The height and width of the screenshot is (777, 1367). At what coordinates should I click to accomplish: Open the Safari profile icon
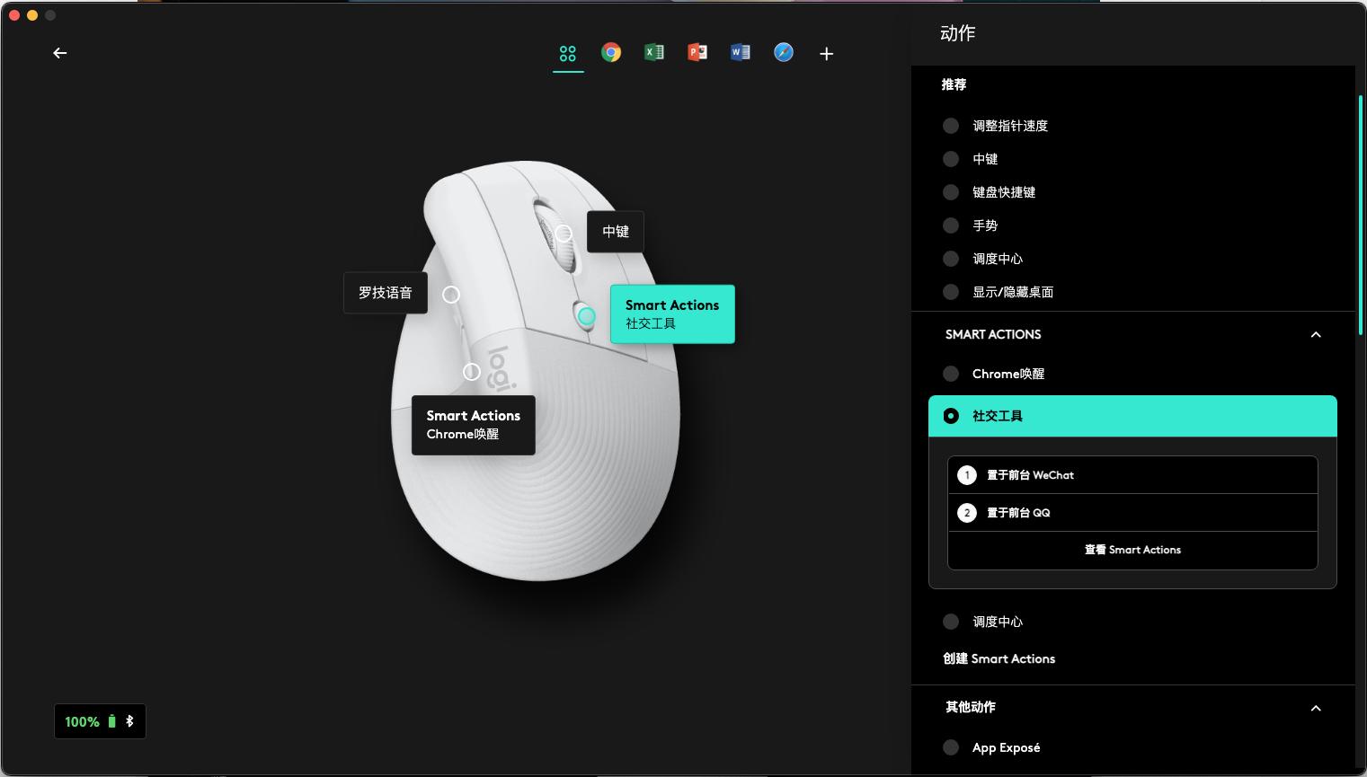coord(783,52)
